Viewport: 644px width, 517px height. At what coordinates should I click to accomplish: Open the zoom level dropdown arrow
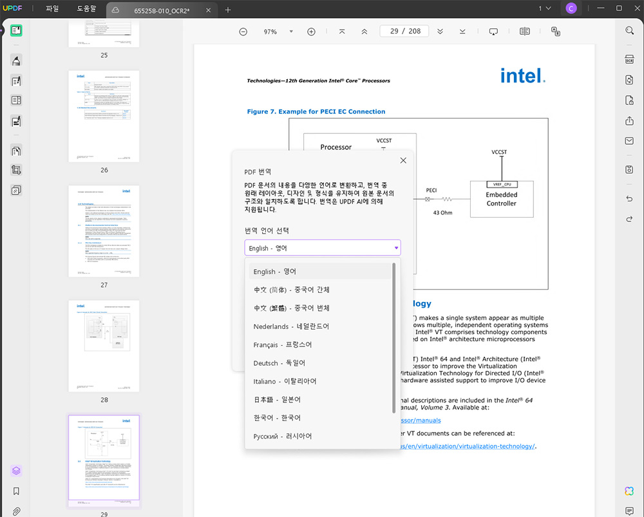291,32
